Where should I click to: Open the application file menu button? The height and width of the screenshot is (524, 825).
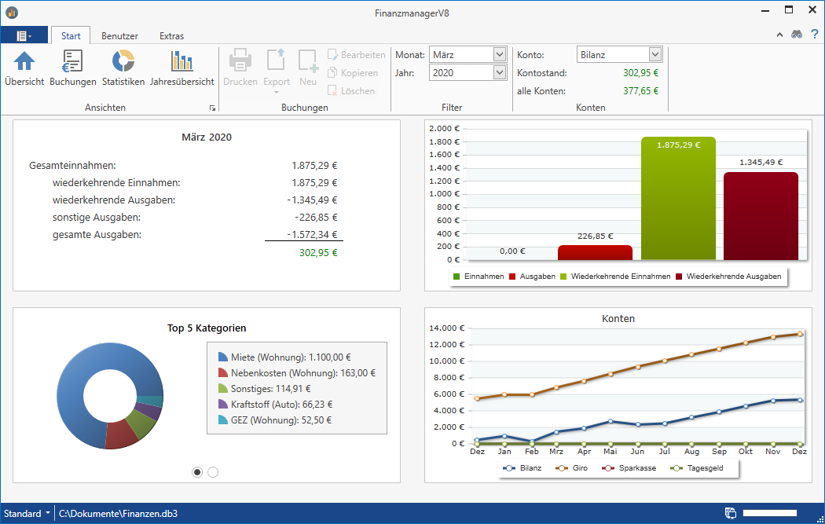tap(24, 35)
